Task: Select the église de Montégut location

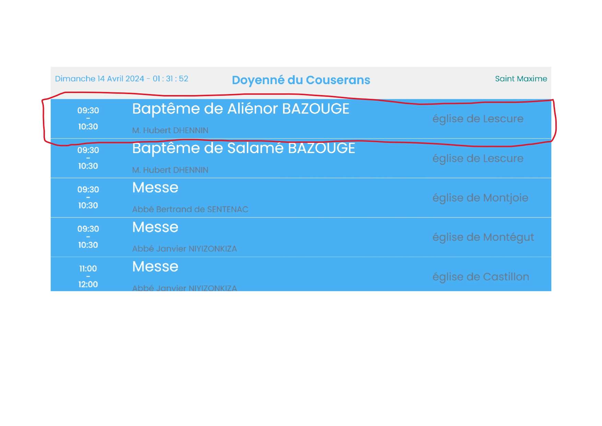Action: click(483, 238)
